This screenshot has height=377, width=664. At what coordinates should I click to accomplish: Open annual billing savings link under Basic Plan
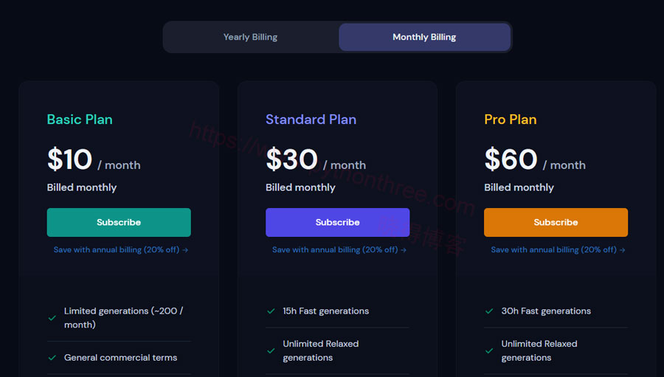[121, 250]
